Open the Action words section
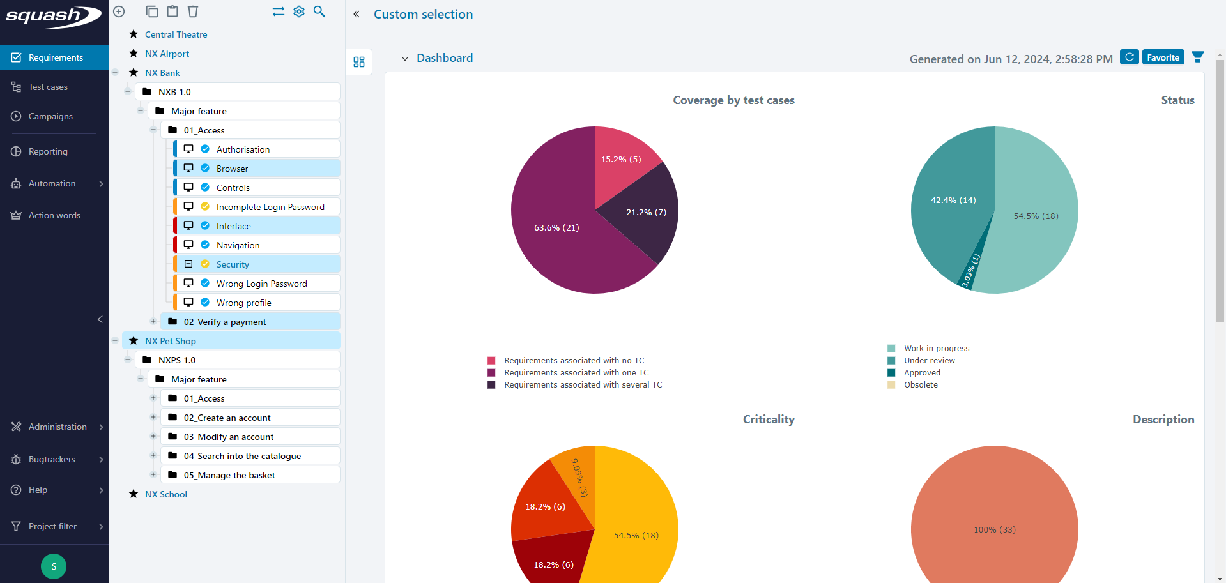Image resolution: width=1226 pixels, height=583 pixels. pyautogui.click(x=54, y=215)
